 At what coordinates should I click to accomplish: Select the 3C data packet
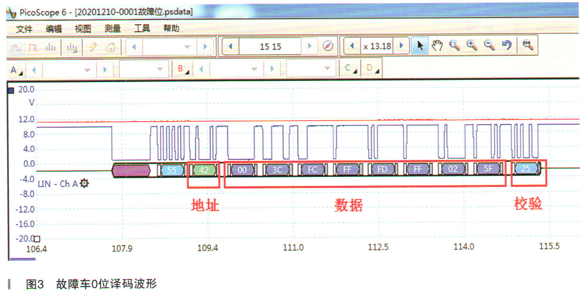click(x=277, y=170)
